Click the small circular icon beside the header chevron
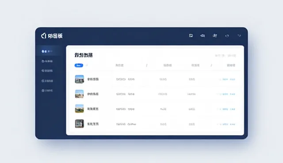 227,36
